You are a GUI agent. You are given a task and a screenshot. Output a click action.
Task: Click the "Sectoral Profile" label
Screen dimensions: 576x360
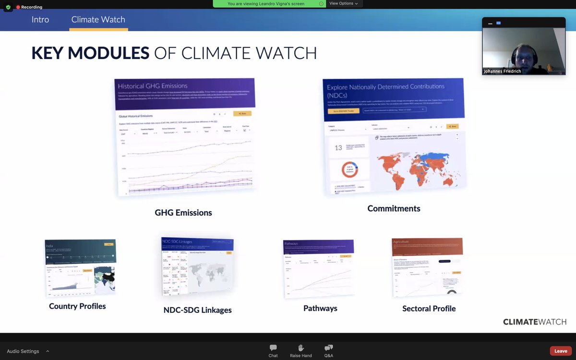point(429,309)
